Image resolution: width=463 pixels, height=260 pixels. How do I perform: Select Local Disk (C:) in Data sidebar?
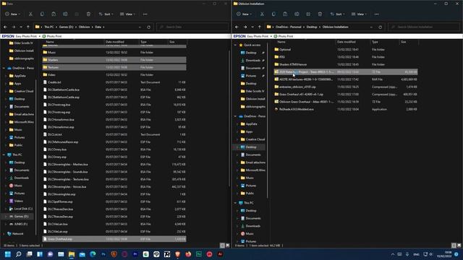20,209
